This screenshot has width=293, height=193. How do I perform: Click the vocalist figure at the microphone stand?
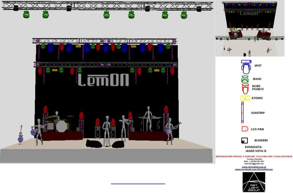pos(107,130)
